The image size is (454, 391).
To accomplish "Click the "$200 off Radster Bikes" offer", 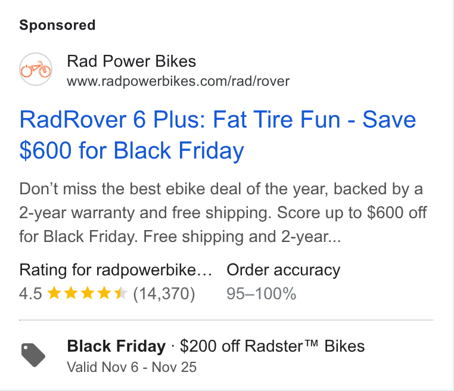I will coord(272,346).
